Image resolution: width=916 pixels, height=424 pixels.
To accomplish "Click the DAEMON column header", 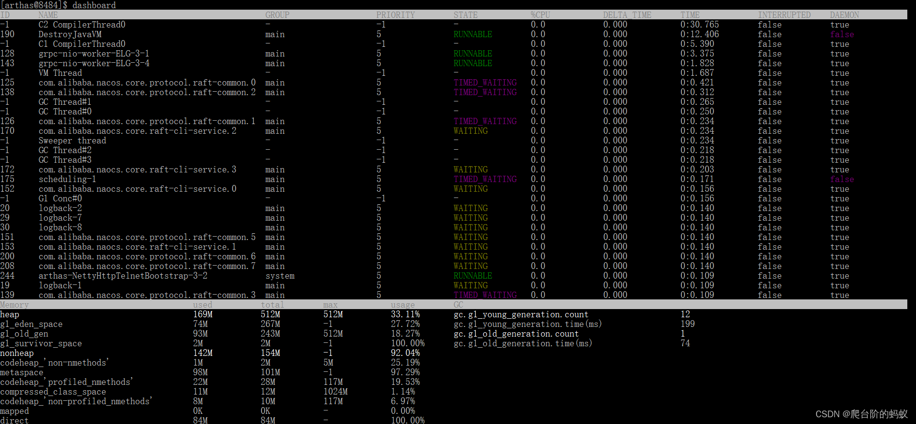I will coord(845,15).
